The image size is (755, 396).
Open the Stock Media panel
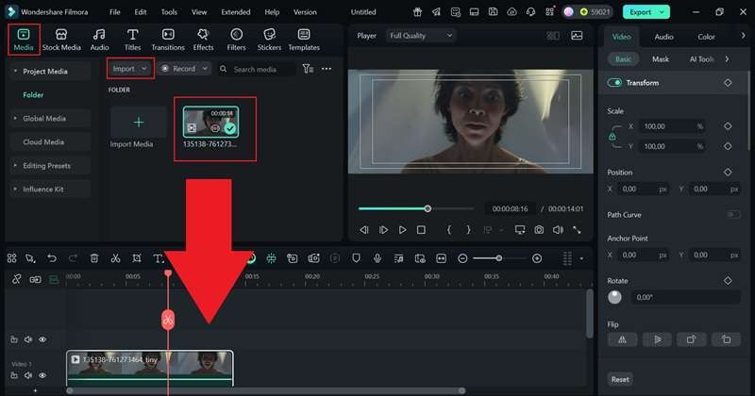pyautogui.click(x=61, y=40)
